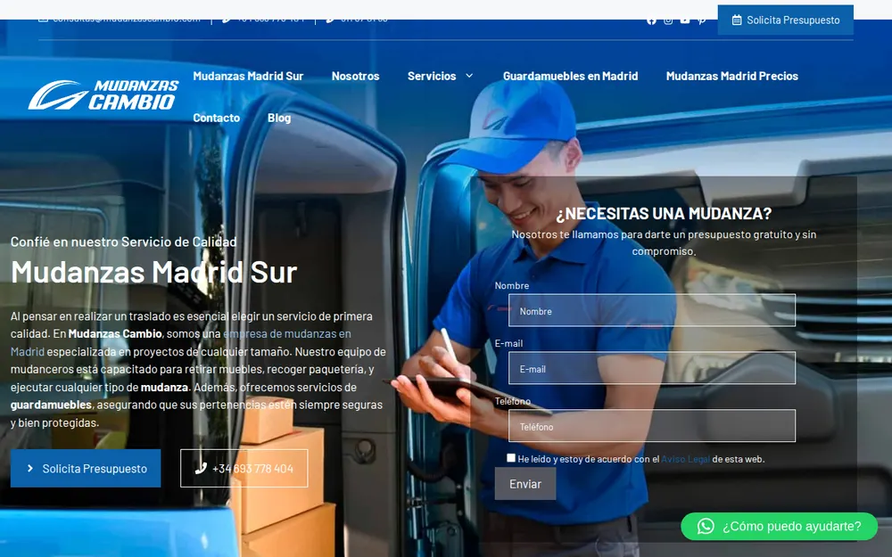Click the phone icon in call button

point(200,469)
